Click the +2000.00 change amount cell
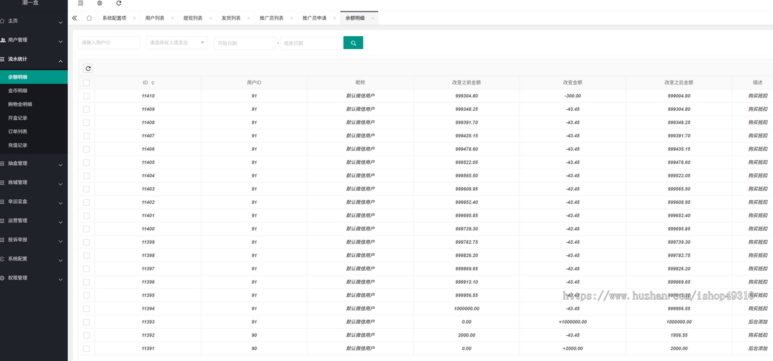 coord(573,348)
